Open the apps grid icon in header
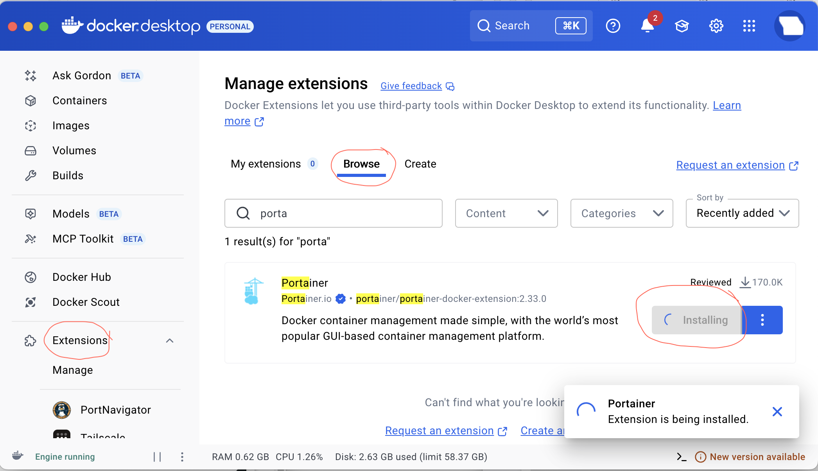The image size is (818, 471). pyautogui.click(x=749, y=26)
